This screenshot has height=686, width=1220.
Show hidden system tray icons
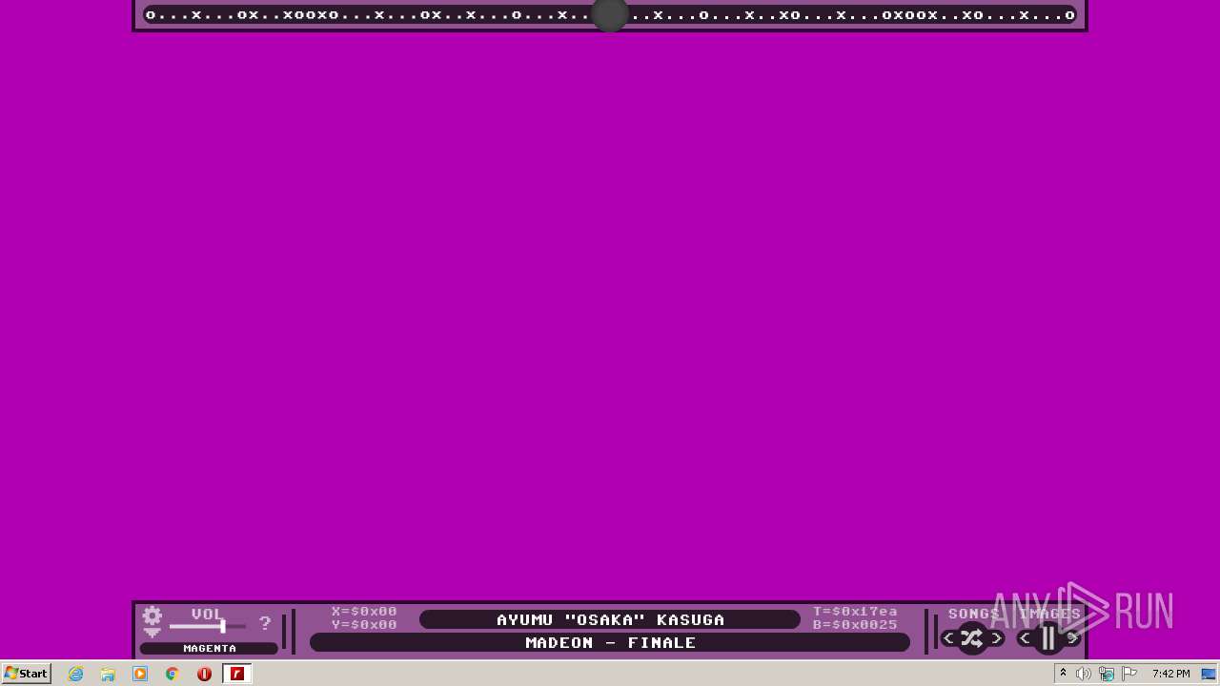[x=1063, y=674]
